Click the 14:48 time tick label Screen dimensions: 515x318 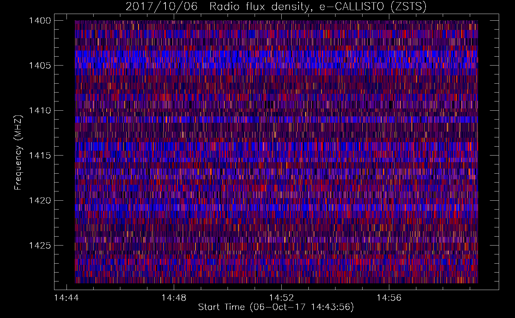coord(174,298)
